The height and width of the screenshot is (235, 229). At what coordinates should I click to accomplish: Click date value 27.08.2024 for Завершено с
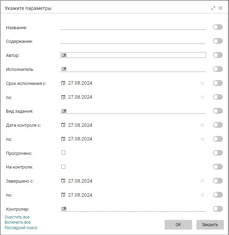(x=80, y=181)
